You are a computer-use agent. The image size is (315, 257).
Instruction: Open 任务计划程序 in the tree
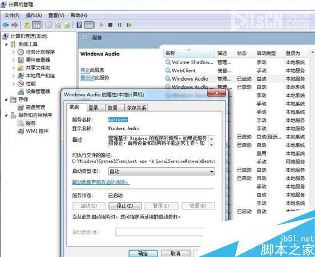pos(40,52)
